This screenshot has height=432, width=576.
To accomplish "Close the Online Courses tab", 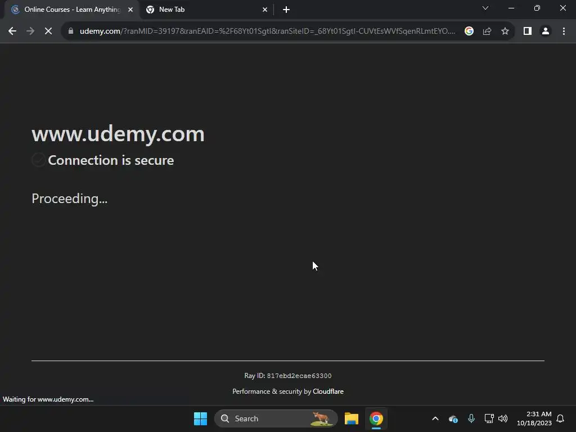I will tap(130, 10).
